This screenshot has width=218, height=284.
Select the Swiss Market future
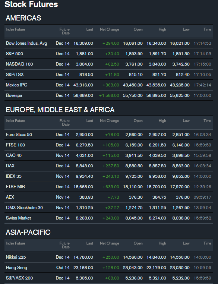coord(18,218)
